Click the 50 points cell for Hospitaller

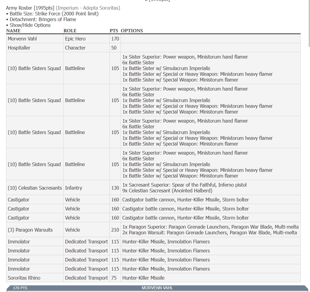115,48
